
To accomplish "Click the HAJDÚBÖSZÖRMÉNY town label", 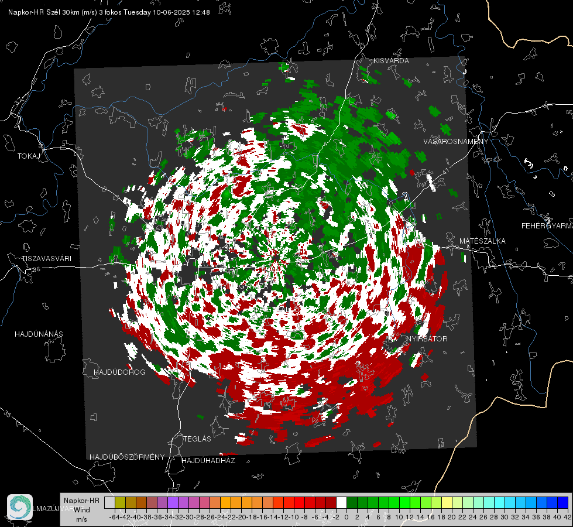I will (x=127, y=457).
